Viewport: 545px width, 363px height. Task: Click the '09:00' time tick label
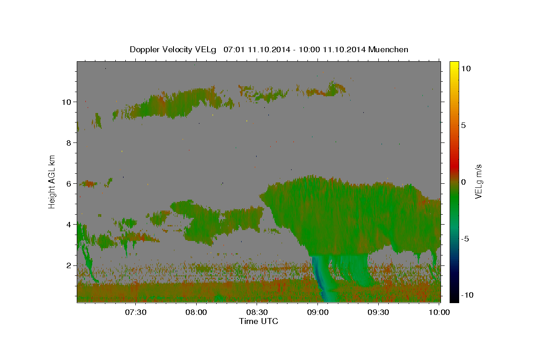(318, 312)
